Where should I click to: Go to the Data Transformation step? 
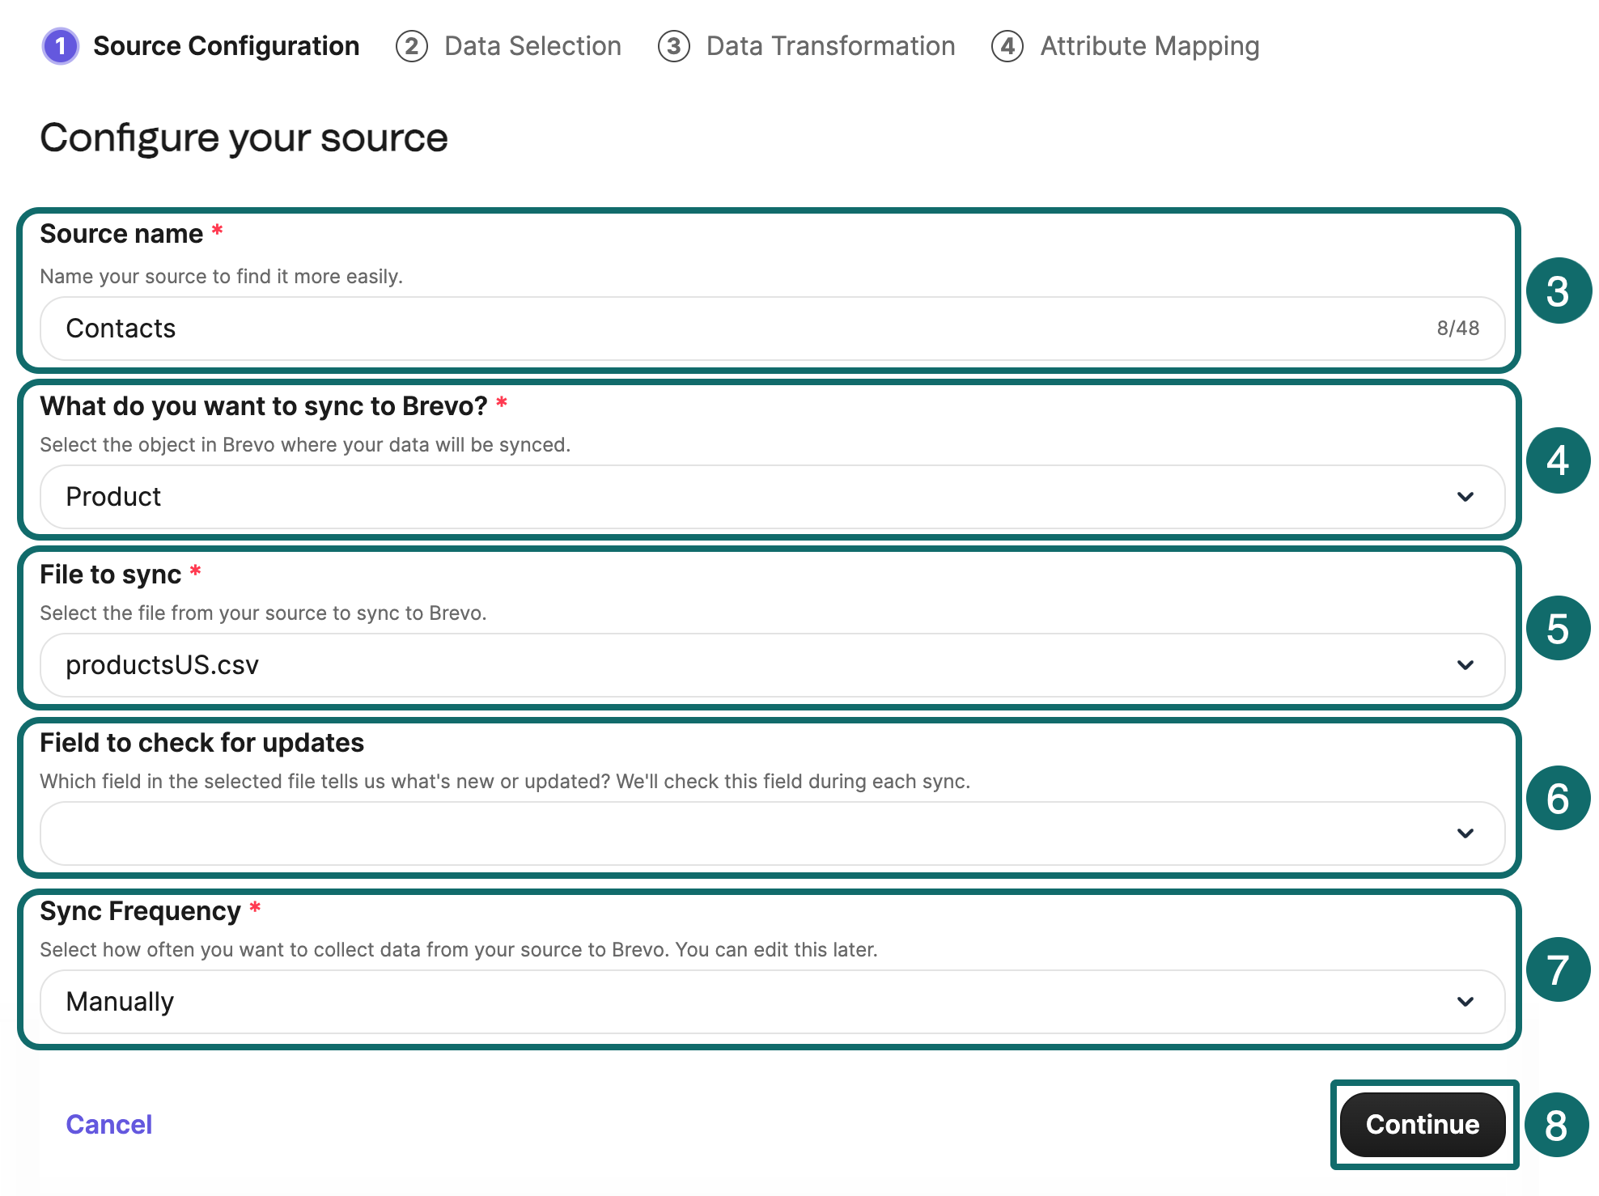tap(830, 46)
